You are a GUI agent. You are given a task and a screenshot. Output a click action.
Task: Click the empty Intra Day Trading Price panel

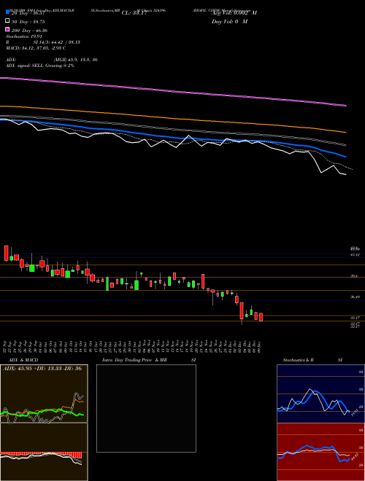coord(146,408)
